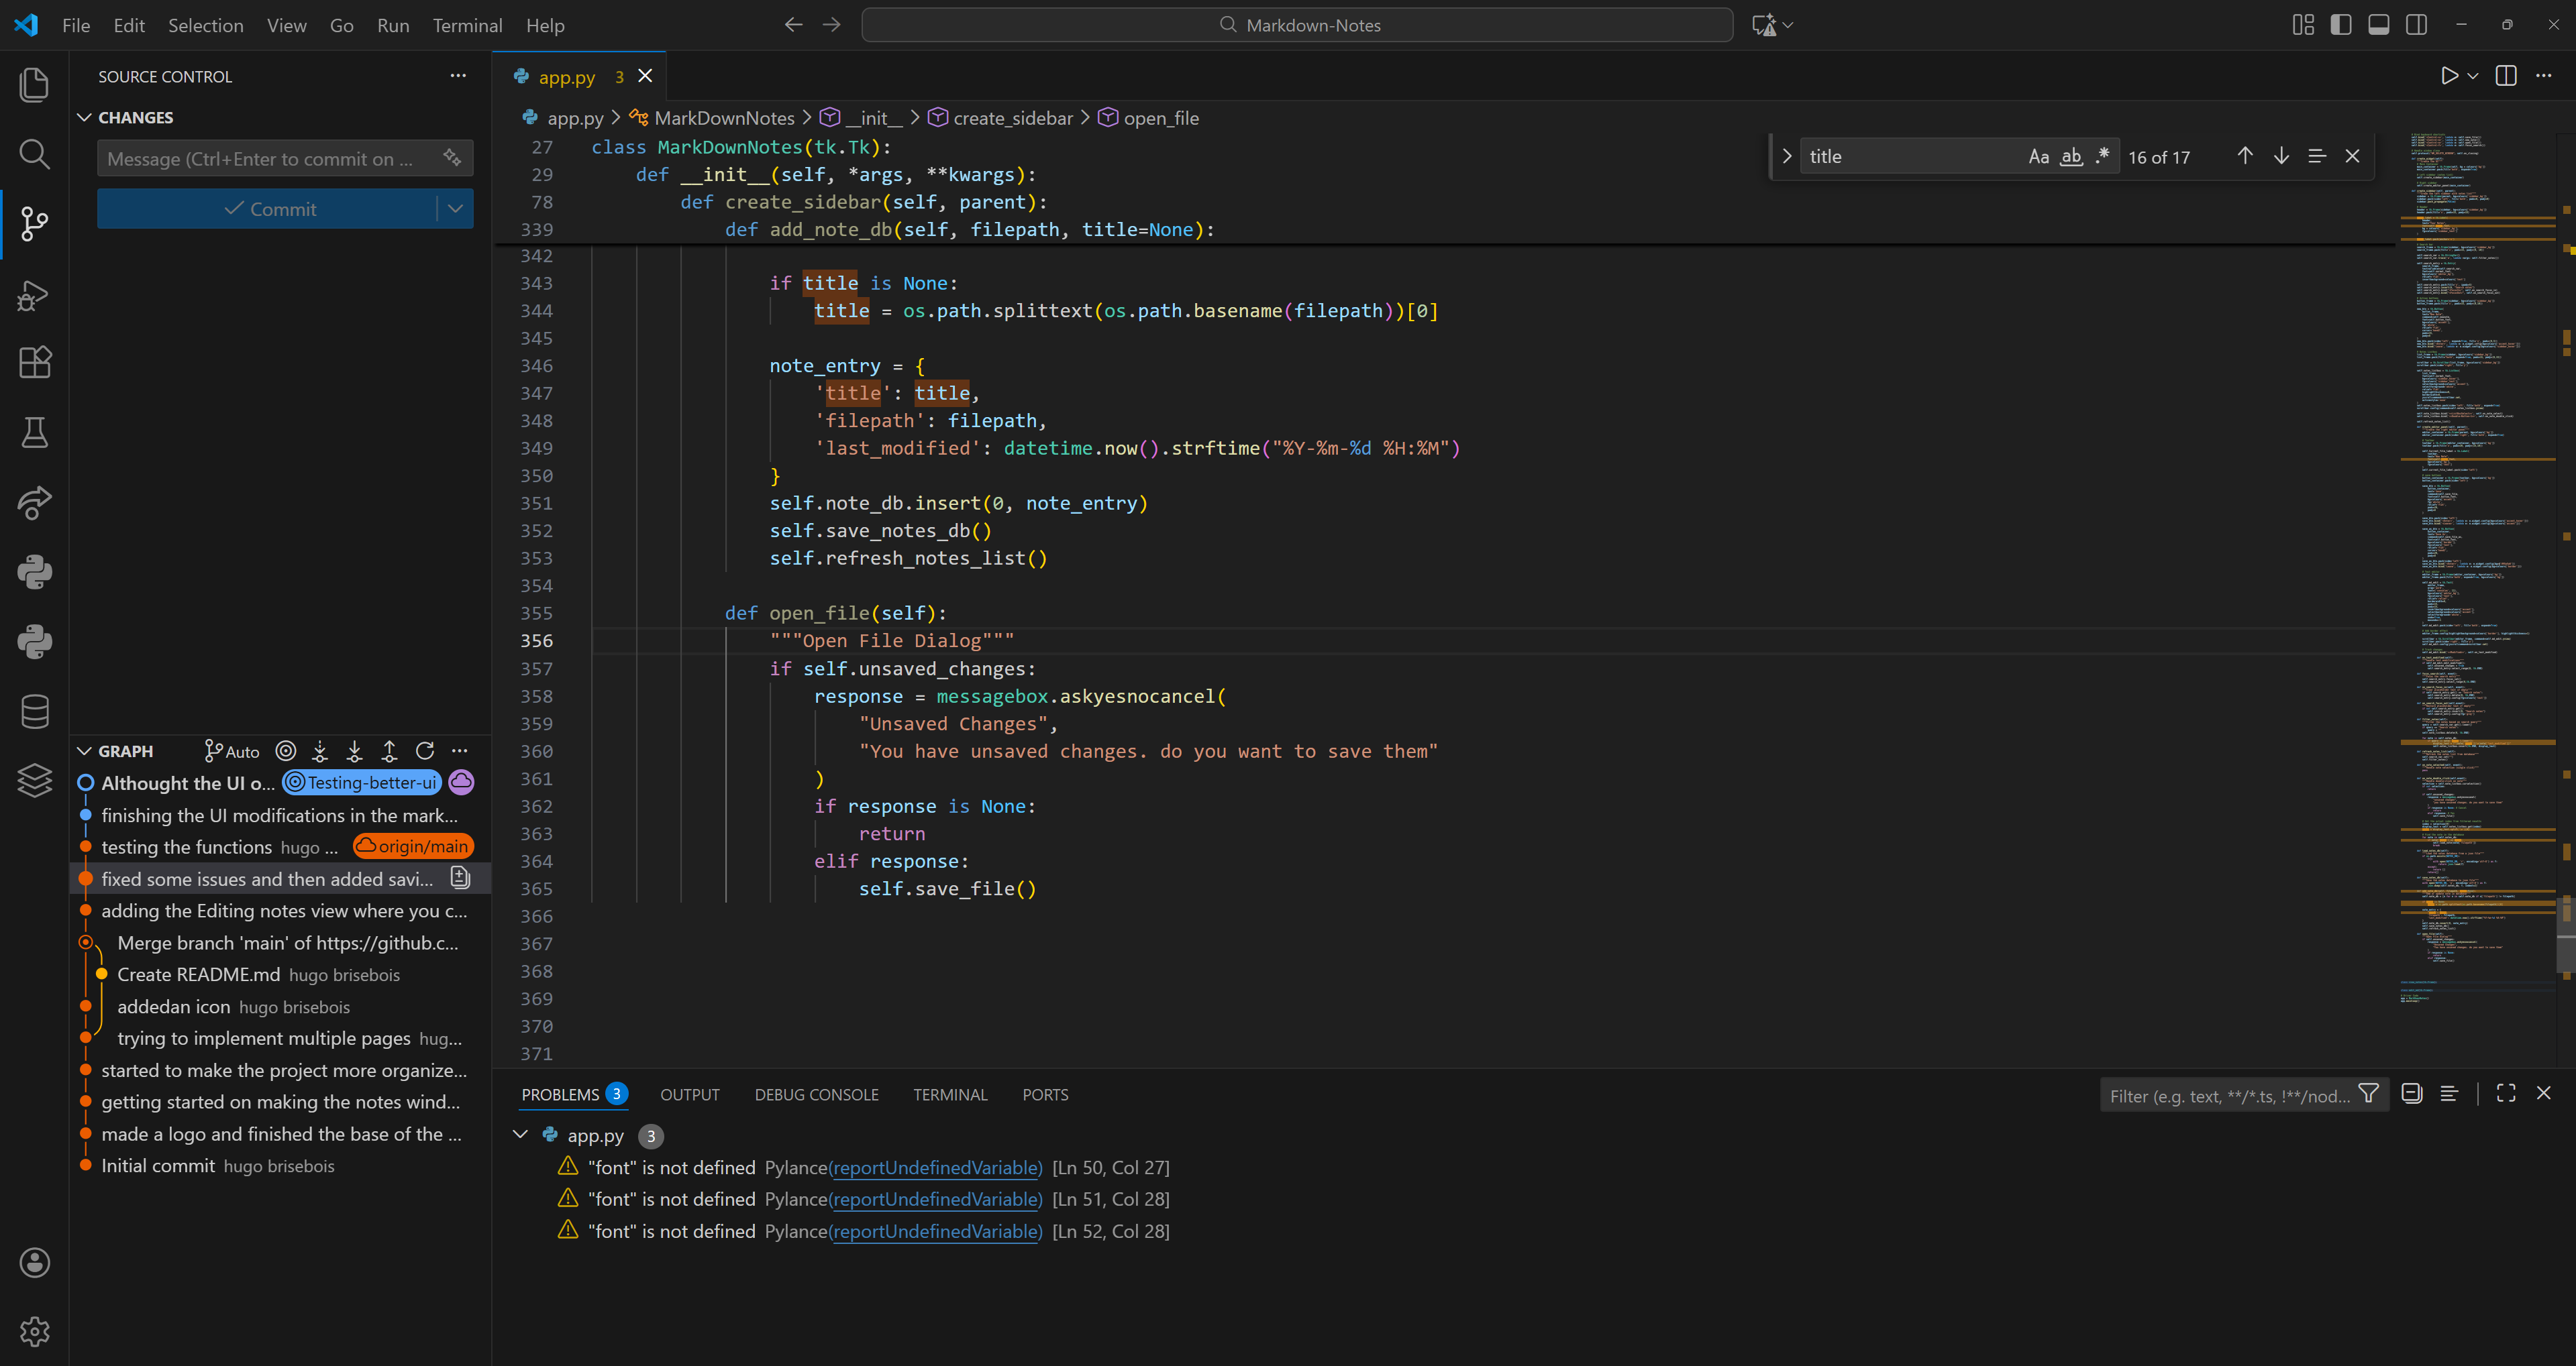Click the Run Python File play button

[2449, 76]
